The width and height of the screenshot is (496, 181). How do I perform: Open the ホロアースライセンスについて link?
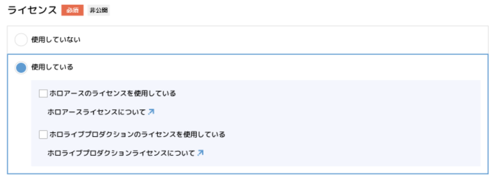coord(97,112)
